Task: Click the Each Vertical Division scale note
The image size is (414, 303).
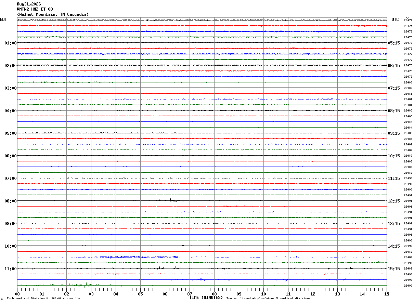Action: pos(43,299)
